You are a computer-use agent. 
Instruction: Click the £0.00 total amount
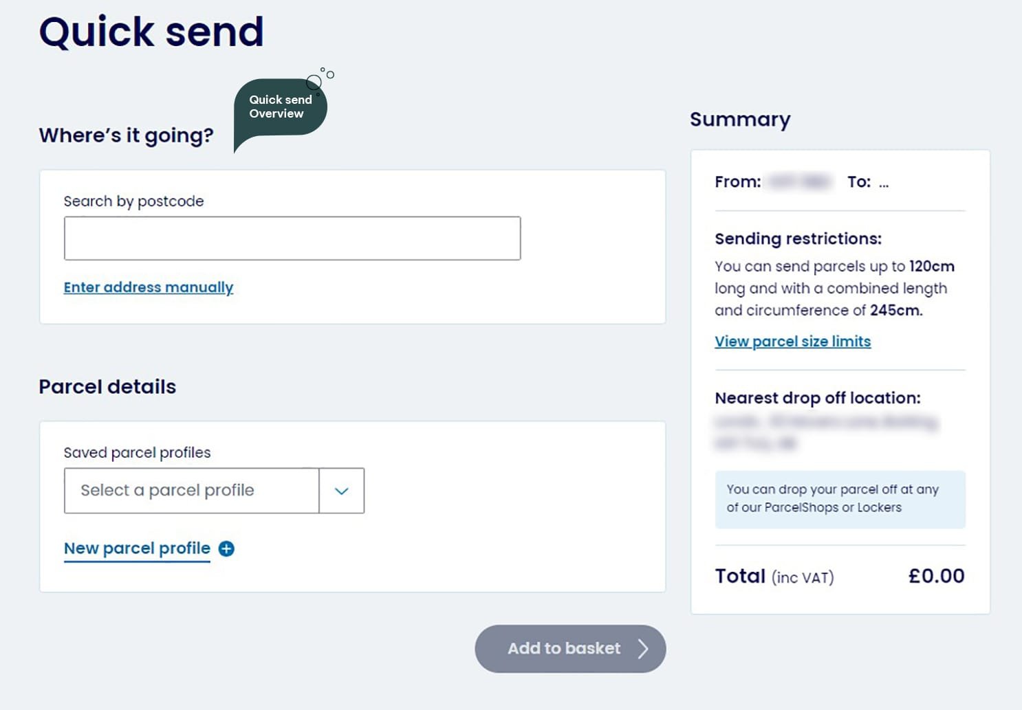(936, 576)
